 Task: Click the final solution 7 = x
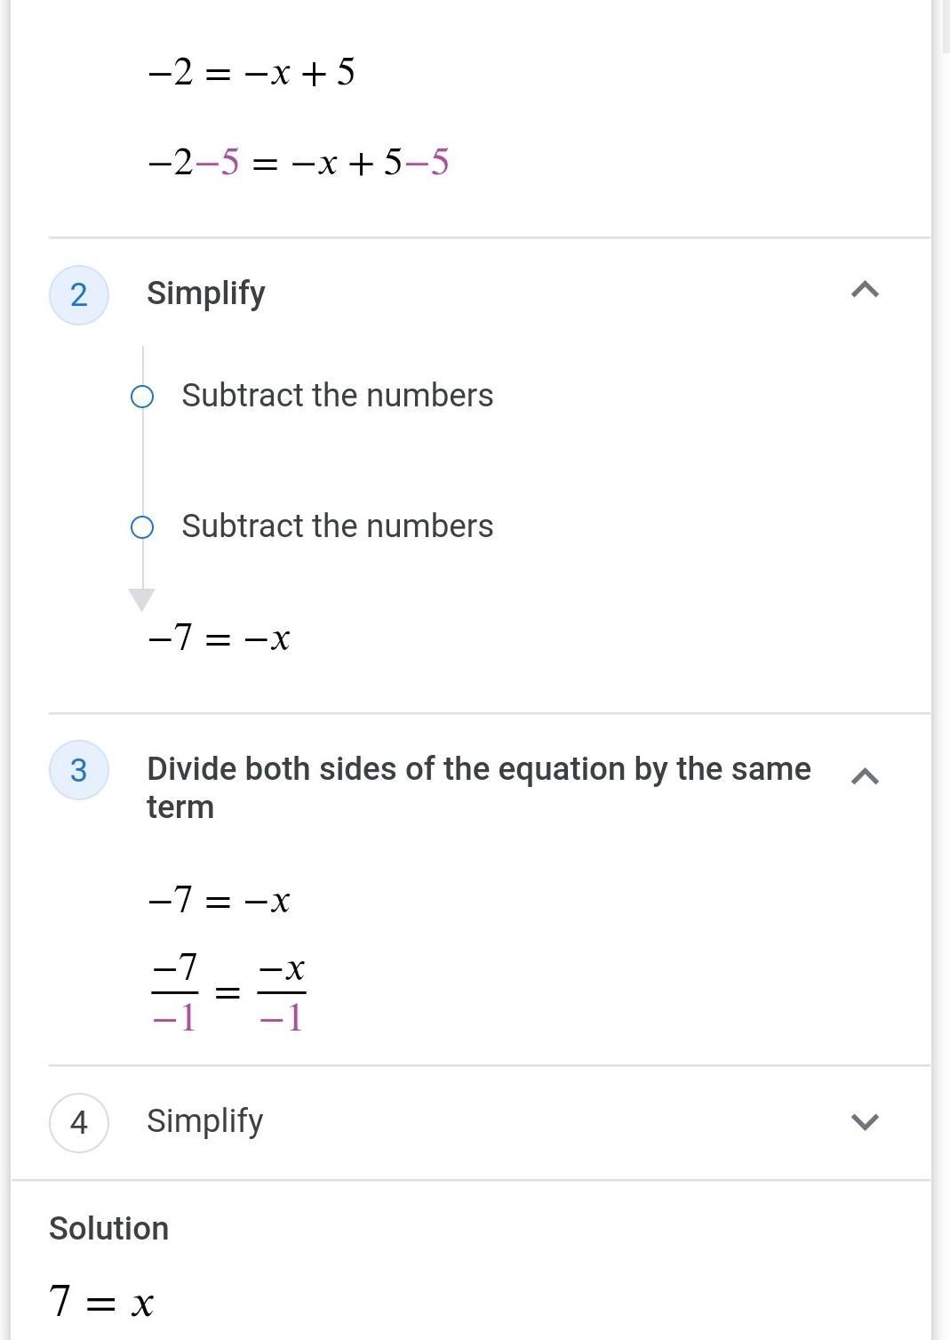[x=101, y=1302]
